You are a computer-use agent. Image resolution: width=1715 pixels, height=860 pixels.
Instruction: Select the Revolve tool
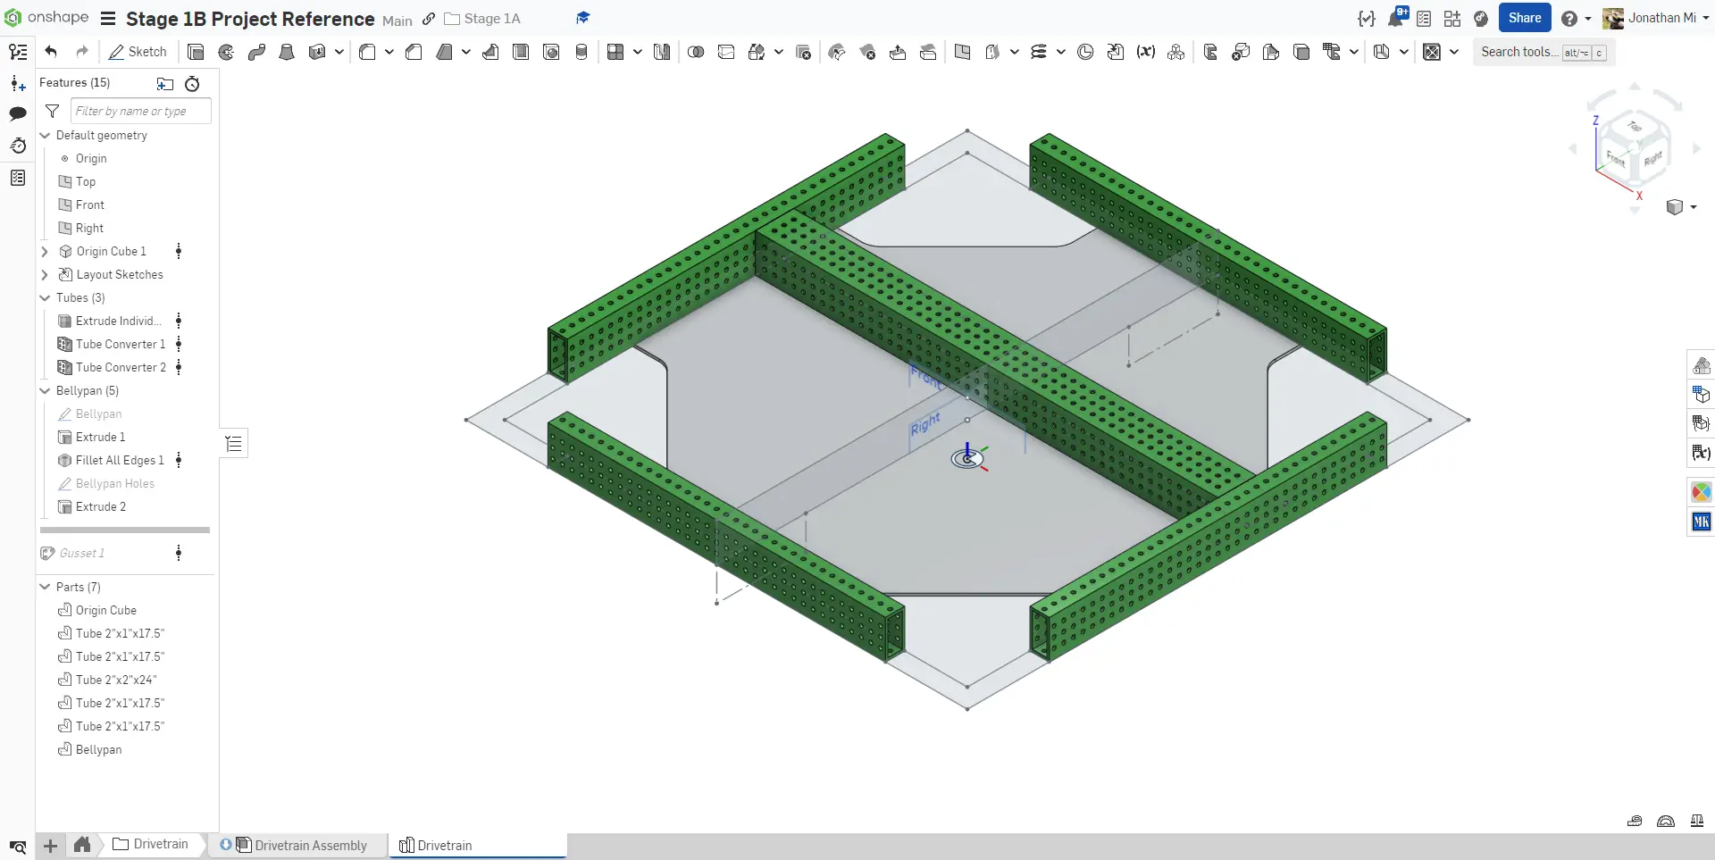(226, 52)
